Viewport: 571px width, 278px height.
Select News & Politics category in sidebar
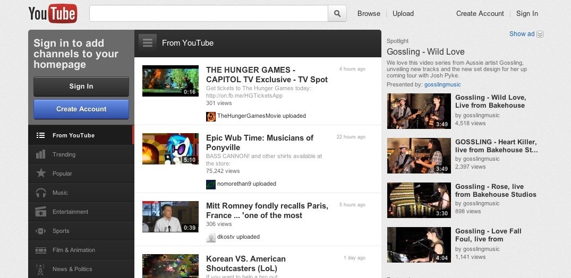[x=81, y=269]
